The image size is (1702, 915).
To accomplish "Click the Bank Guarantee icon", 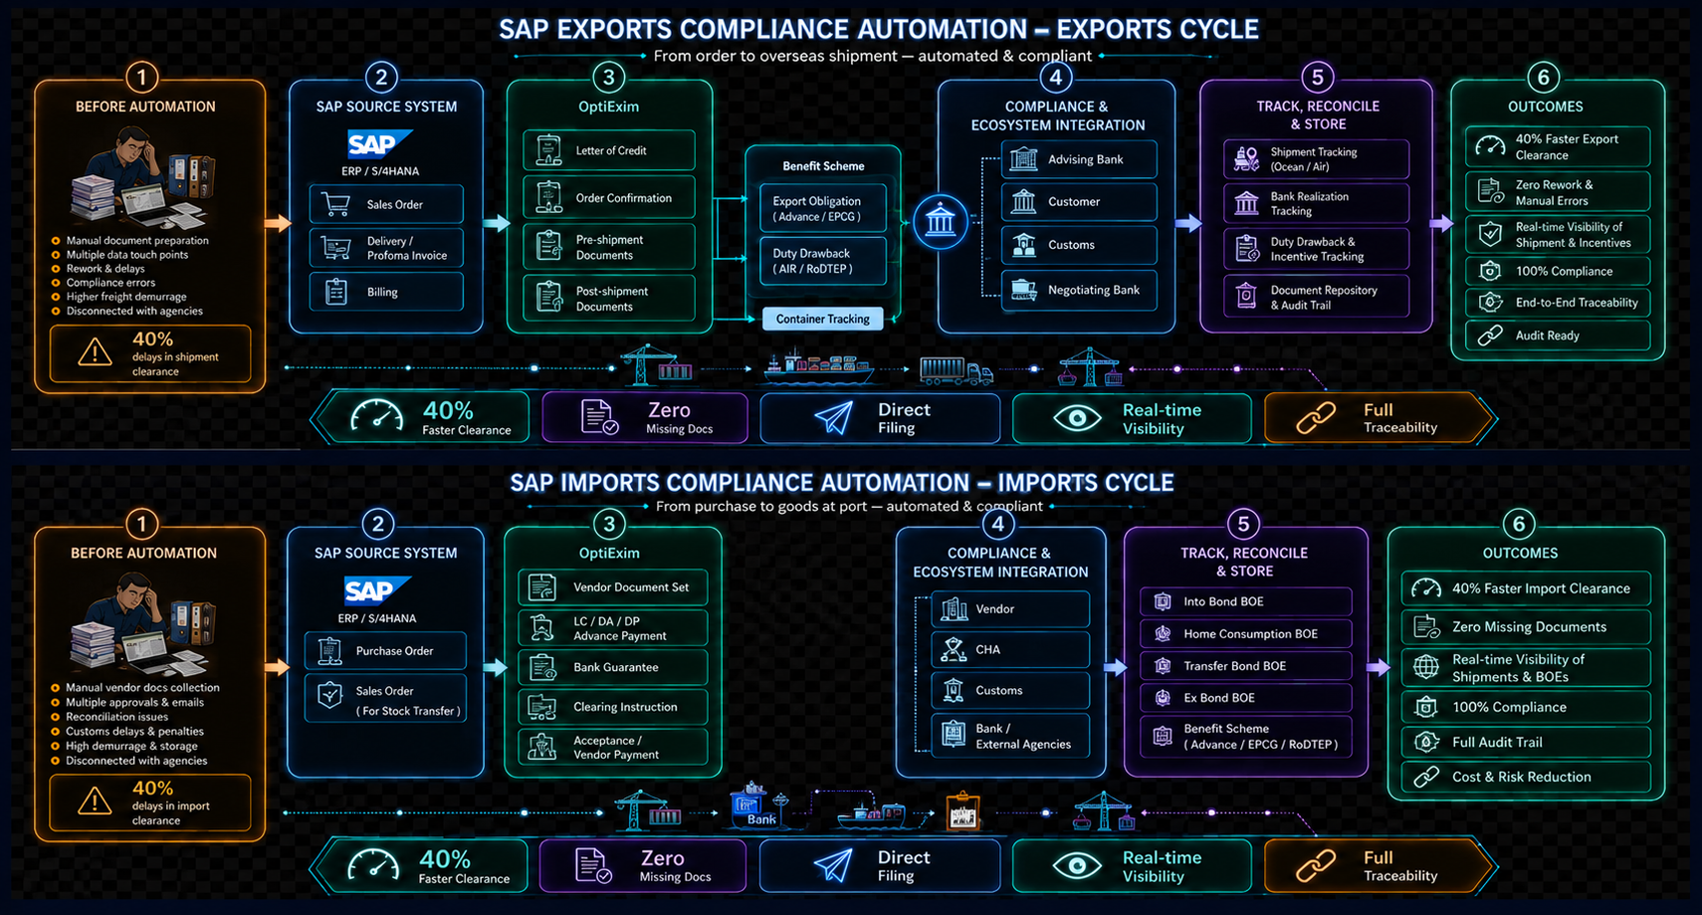I will pyautogui.click(x=542, y=667).
